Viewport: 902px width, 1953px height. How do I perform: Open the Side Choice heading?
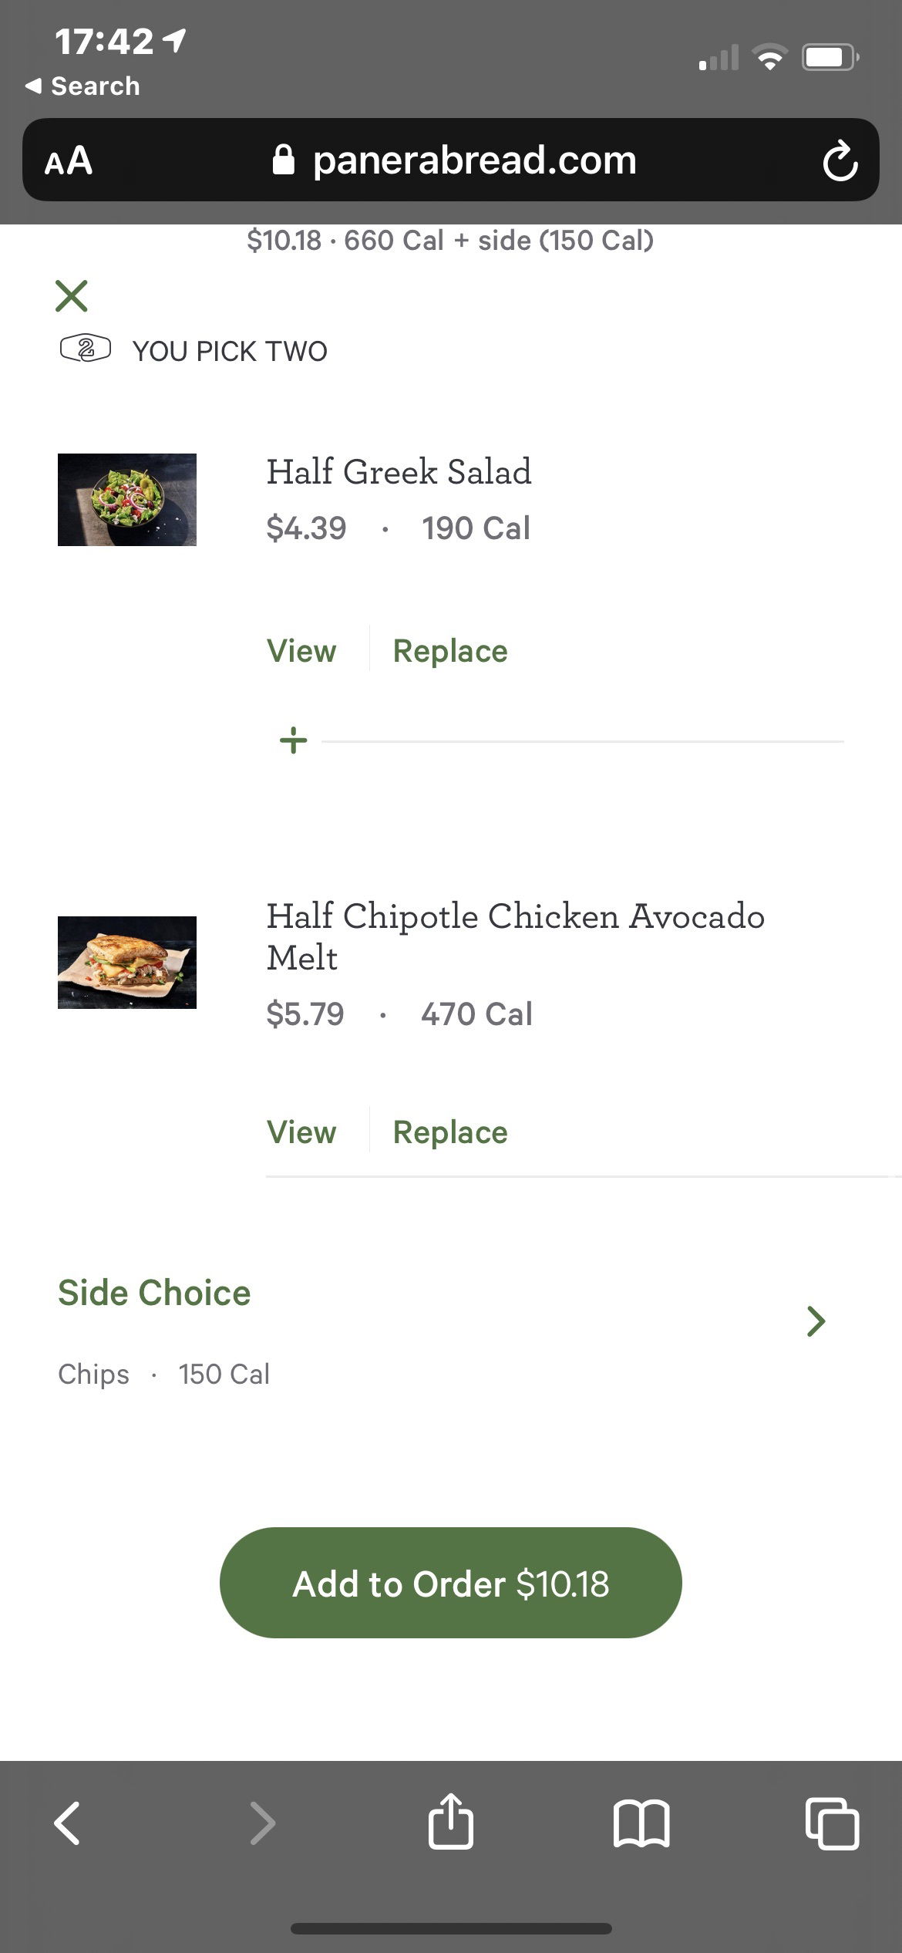coord(154,1293)
